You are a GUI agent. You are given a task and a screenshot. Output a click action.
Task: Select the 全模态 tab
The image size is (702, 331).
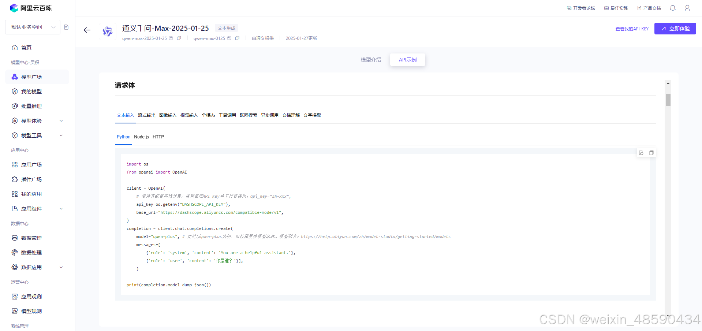[208, 115]
